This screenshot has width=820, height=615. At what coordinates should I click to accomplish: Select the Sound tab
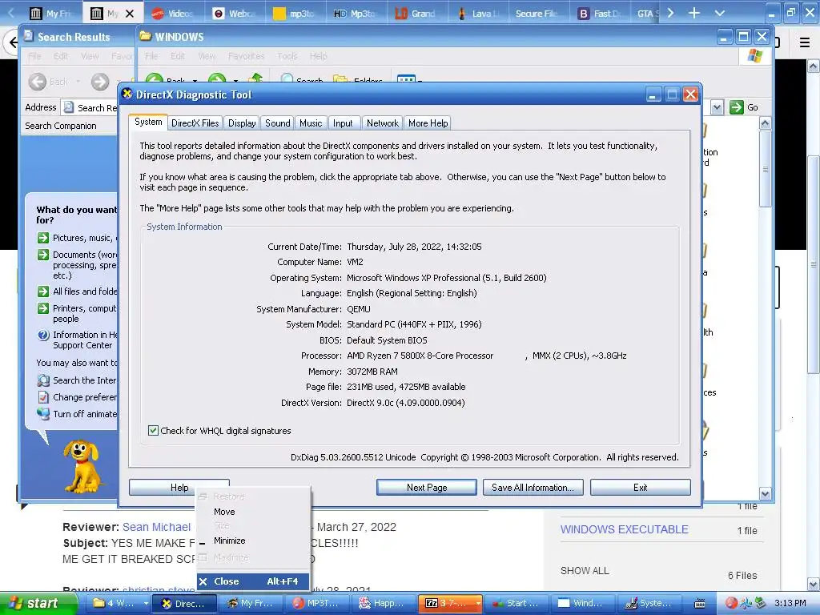point(277,123)
